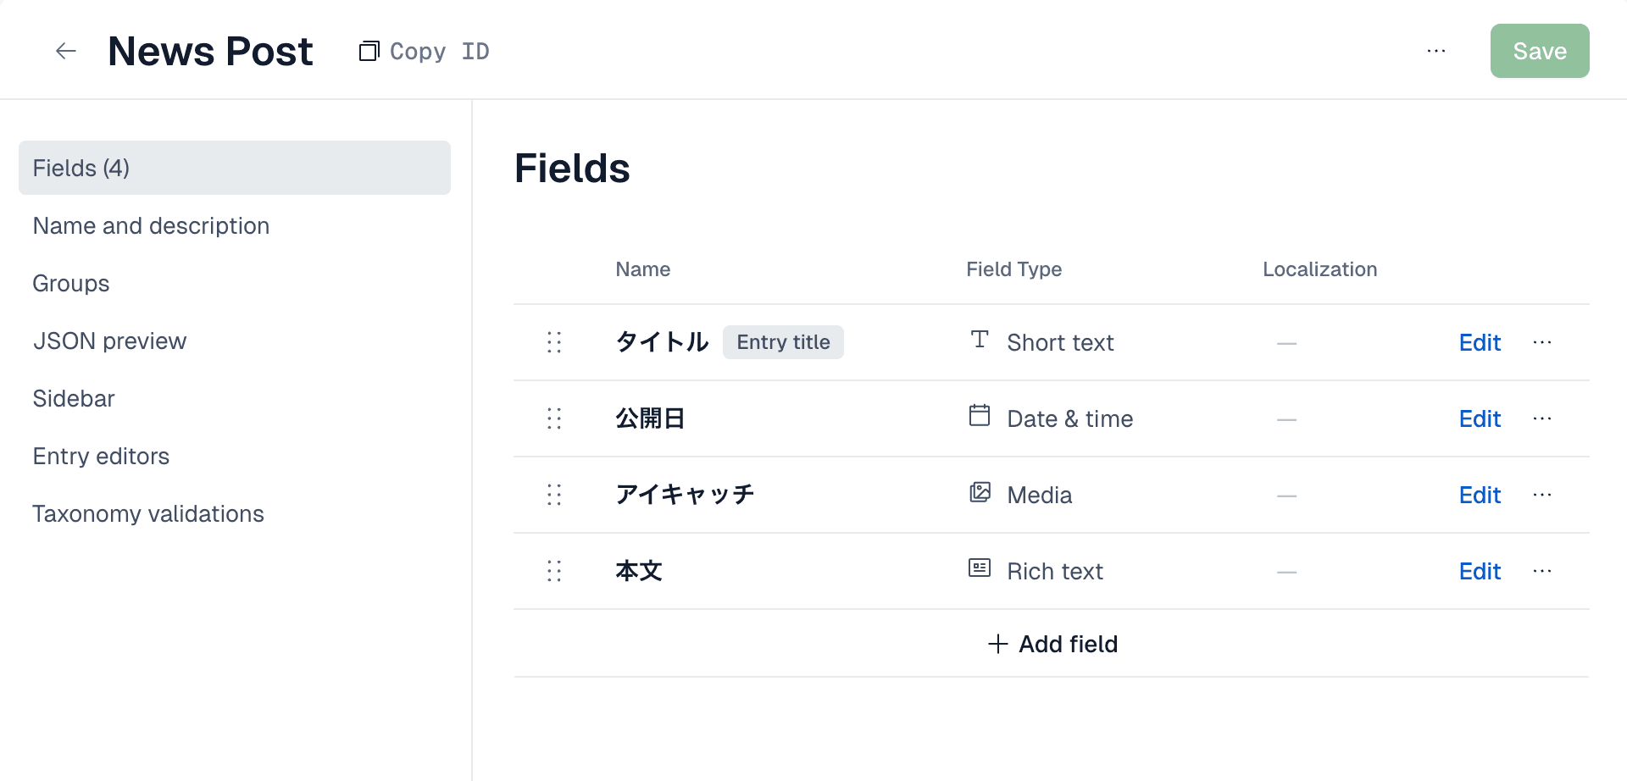
Task: Click the drag handle beside タイトル
Action: point(554,342)
